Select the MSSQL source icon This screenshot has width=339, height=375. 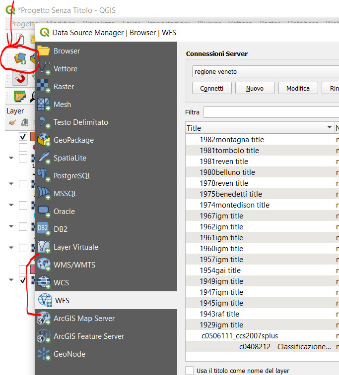coord(44,194)
